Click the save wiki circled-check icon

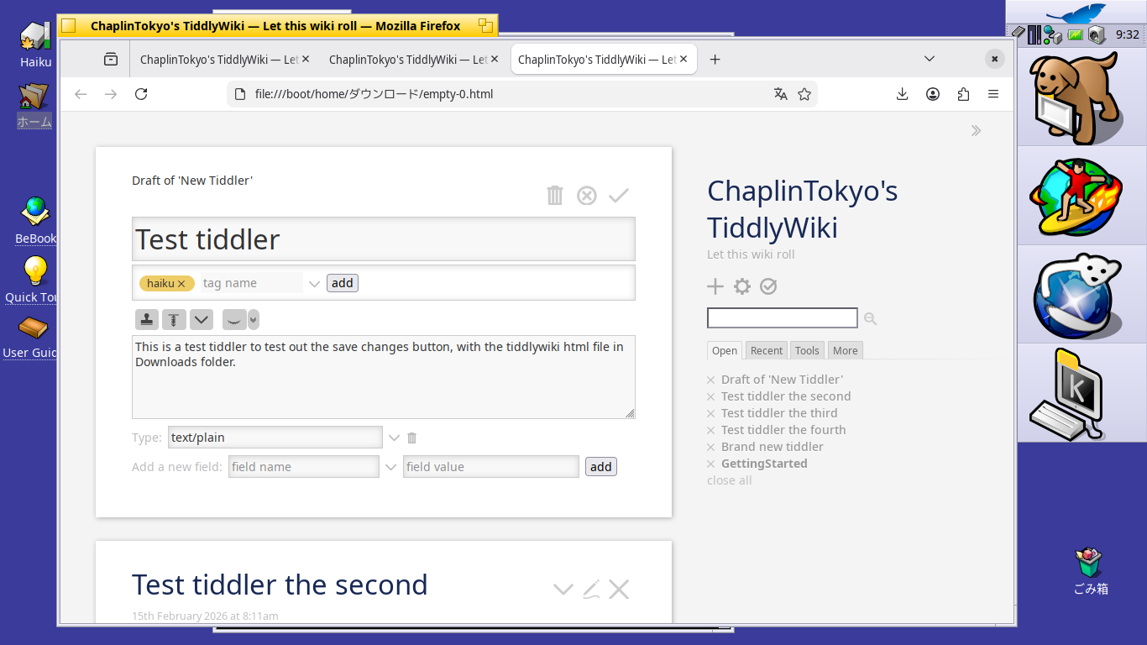click(x=768, y=286)
